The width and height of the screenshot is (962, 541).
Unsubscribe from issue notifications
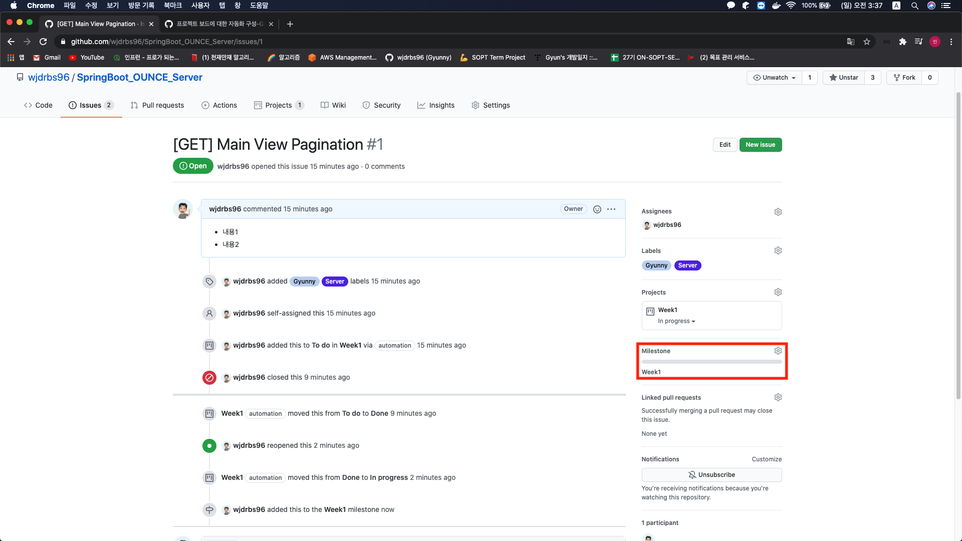coord(711,475)
